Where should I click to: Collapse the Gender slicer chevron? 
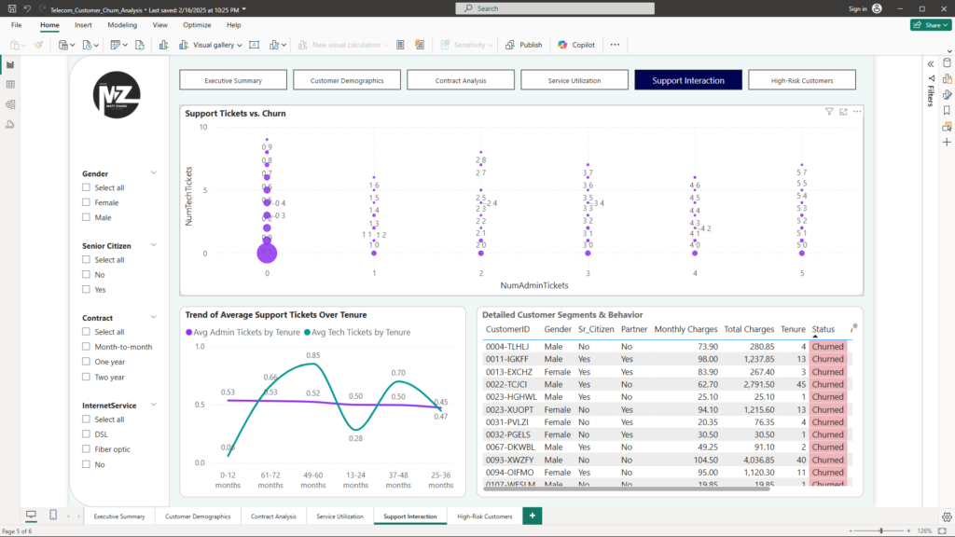(154, 173)
